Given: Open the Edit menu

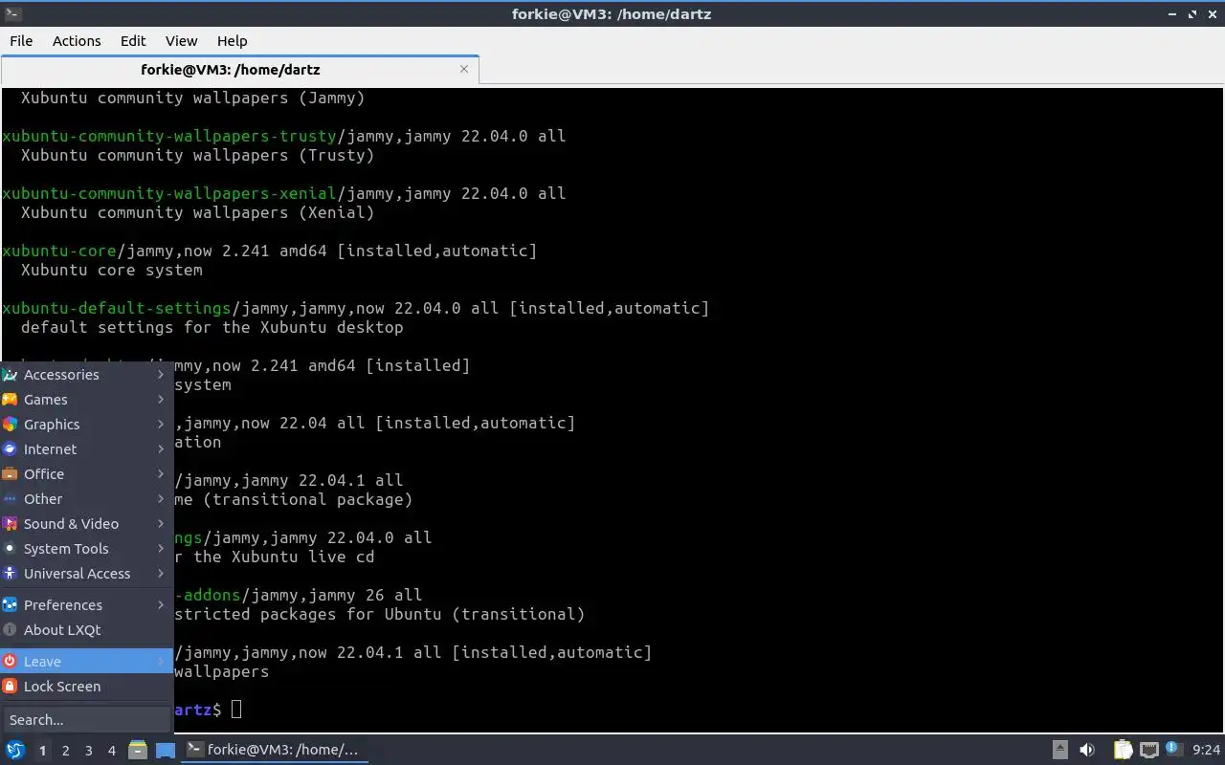Looking at the screenshot, I should [x=133, y=40].
